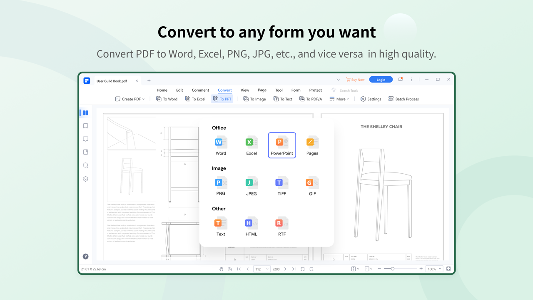Viewport: 533px width, 300px height.
Task: Expand the title bar down-chevron menu
Action: click(338, 80)
